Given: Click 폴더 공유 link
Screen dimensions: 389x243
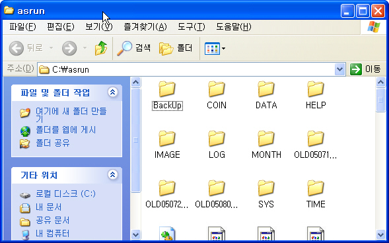Looking at the screenshot, I should [x=53, y=143].
